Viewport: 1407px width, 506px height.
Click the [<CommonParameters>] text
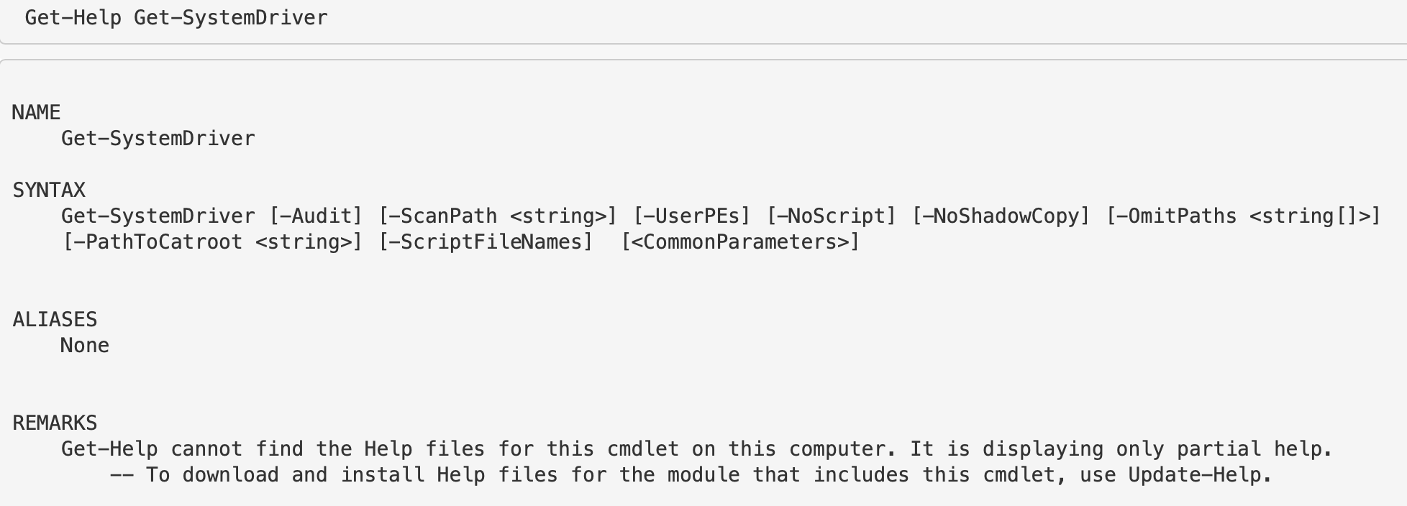[x=740, y=242]
